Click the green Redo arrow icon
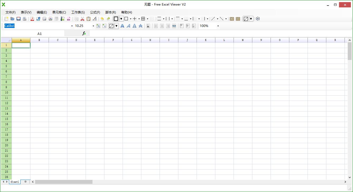The width and height of the screenshot is (353, 192). pos(108,19)
